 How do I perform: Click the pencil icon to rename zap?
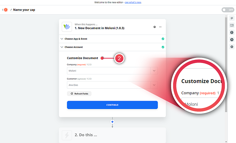point(11,10)
